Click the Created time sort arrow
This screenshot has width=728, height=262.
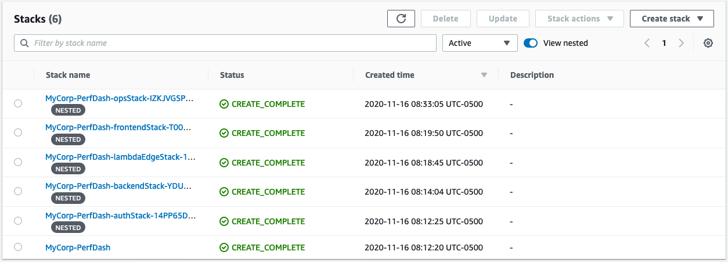pos(484,75)
